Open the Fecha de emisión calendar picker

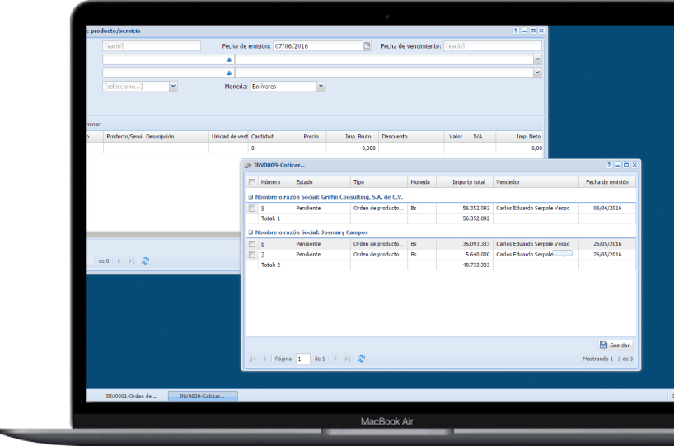[367, 46]
